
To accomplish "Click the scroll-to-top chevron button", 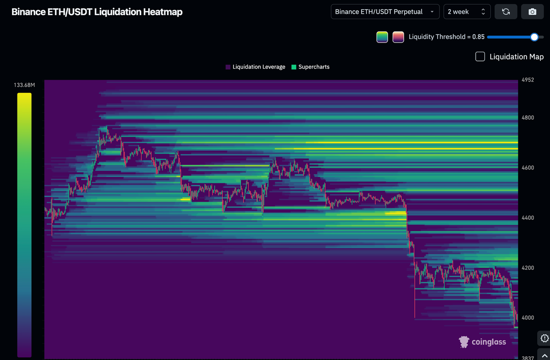I will 544,355.
